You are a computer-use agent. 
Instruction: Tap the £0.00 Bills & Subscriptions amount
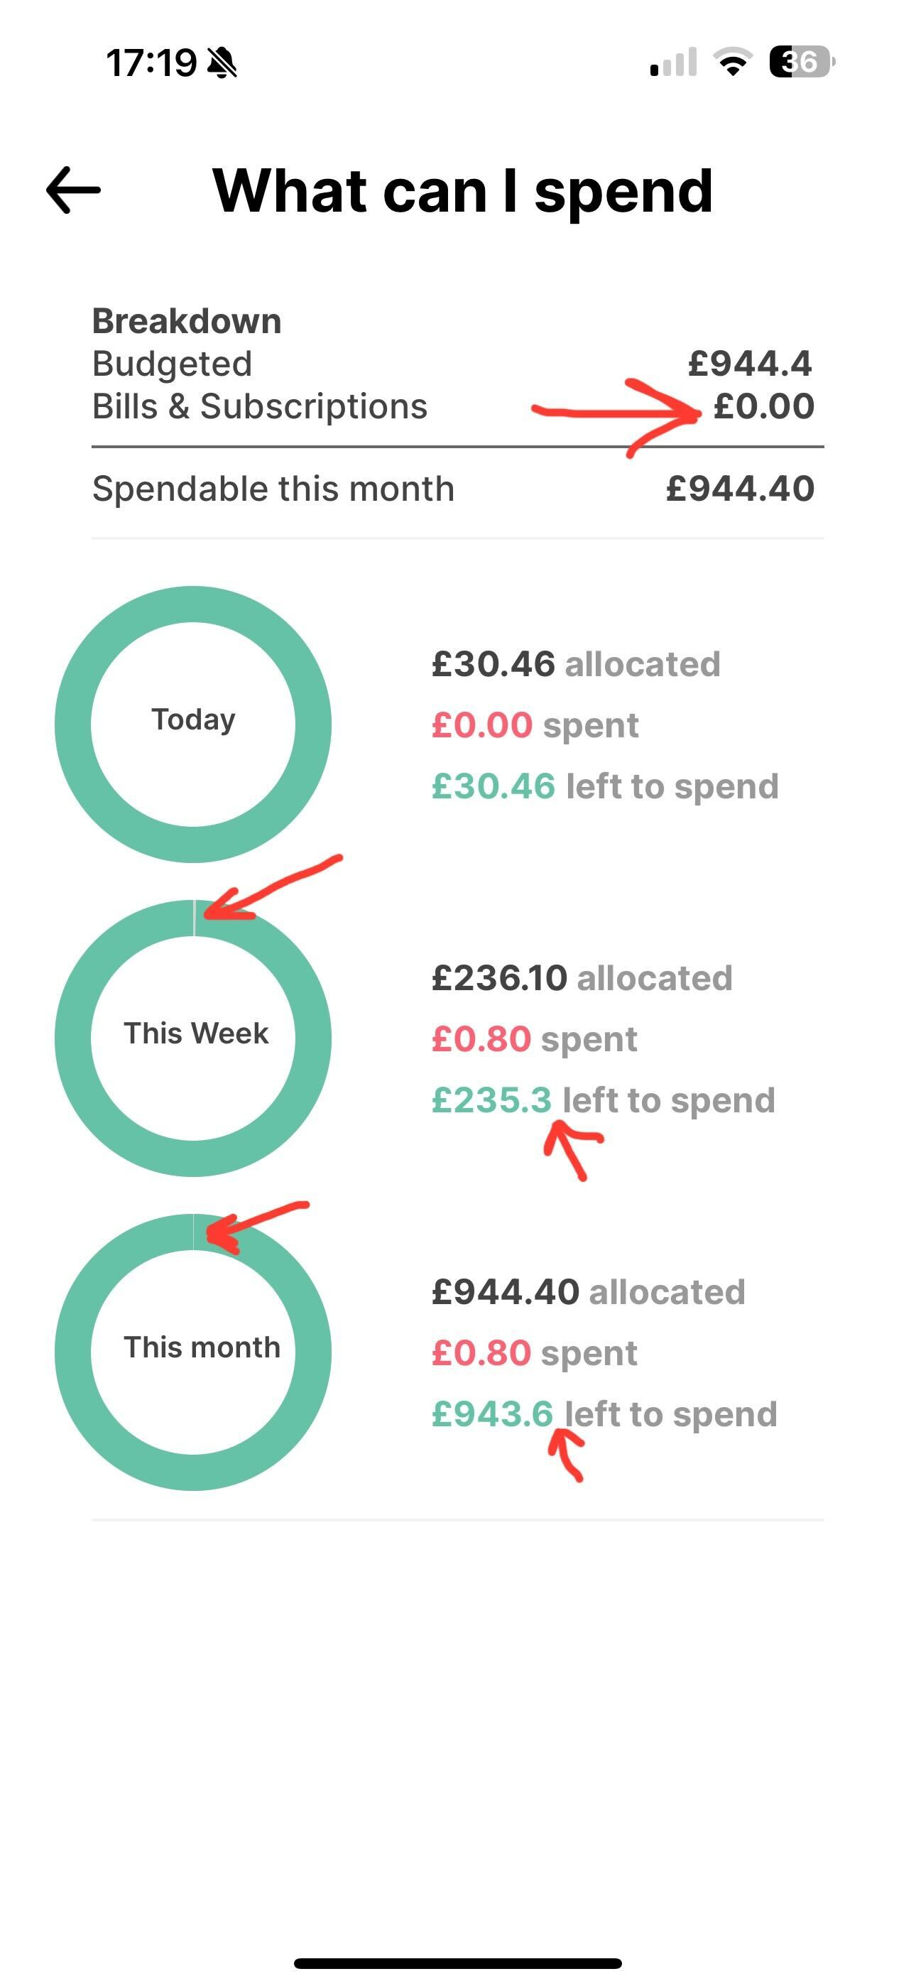click(x=763, y=406)
